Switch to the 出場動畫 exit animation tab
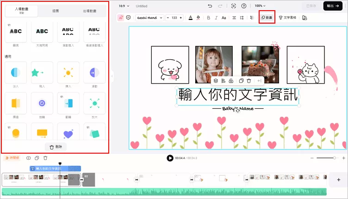Viewport: 348px width, 199px height. [x=90, y=11]
